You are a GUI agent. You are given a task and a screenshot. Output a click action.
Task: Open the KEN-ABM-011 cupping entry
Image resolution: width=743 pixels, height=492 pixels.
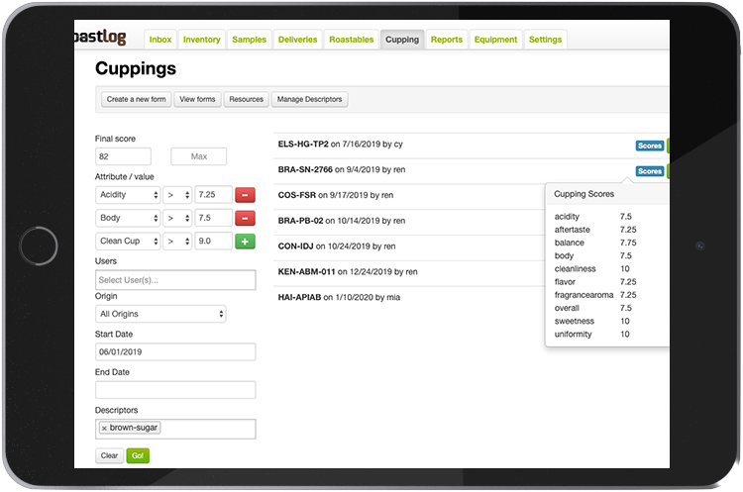tap(308, 271)
